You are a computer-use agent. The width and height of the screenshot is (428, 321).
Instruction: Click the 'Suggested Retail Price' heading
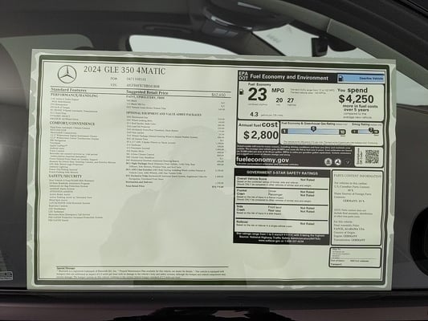[x=147, y=92]
